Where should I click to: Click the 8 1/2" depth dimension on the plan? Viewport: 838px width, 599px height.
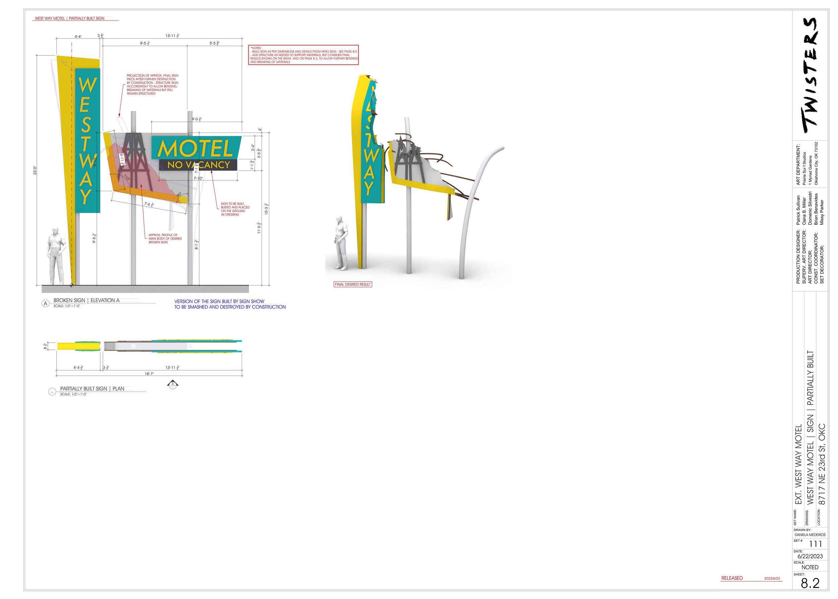point(45,346)
